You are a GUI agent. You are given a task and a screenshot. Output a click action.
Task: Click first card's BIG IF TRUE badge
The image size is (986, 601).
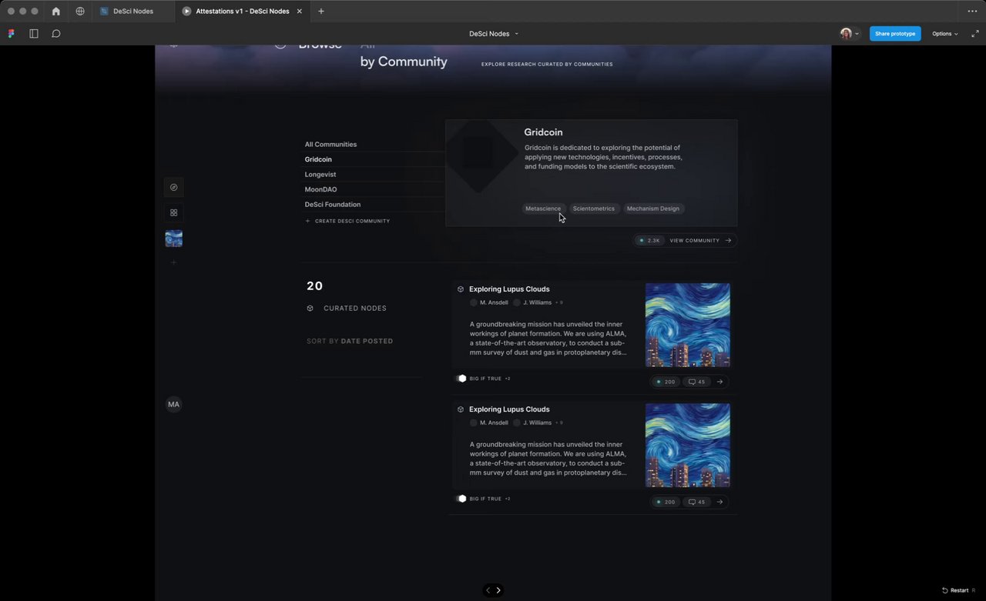pos(483,379)
